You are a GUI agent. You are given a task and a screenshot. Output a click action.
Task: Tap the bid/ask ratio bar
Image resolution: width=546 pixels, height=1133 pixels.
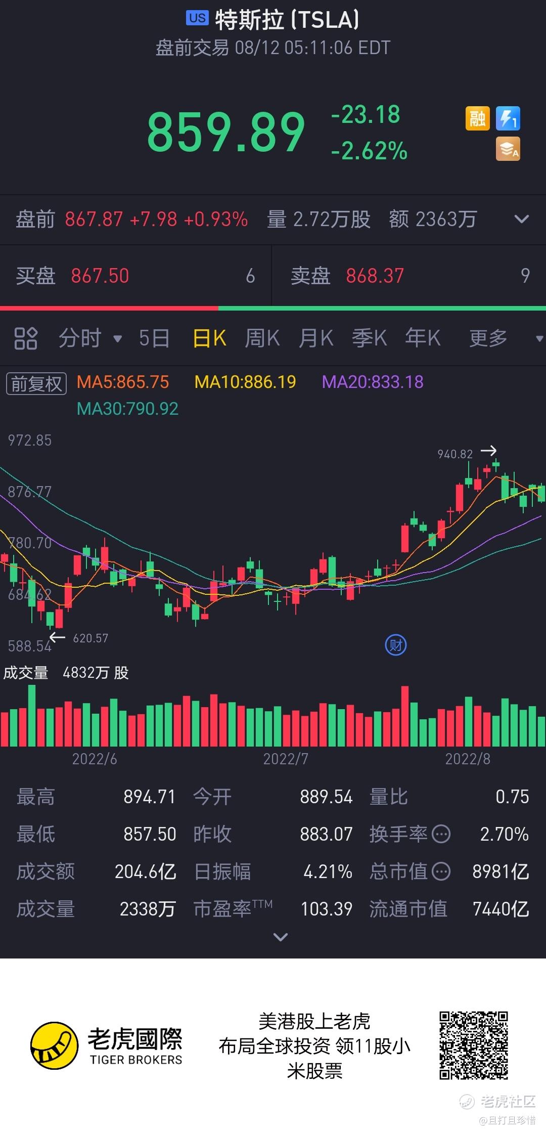coord(273,308)
